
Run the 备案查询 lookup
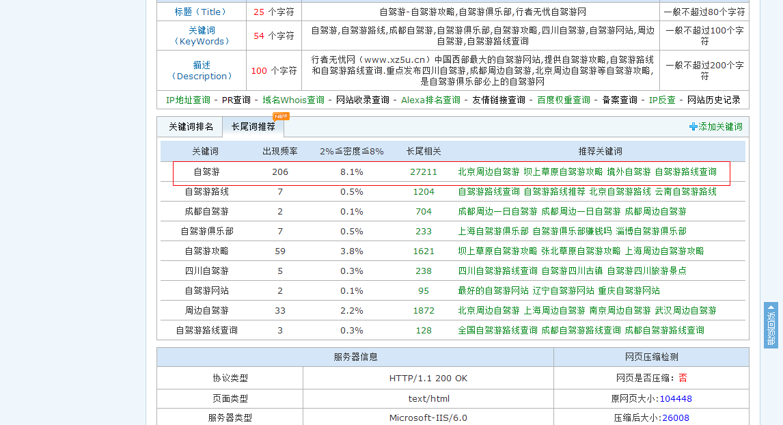point(618,99)
